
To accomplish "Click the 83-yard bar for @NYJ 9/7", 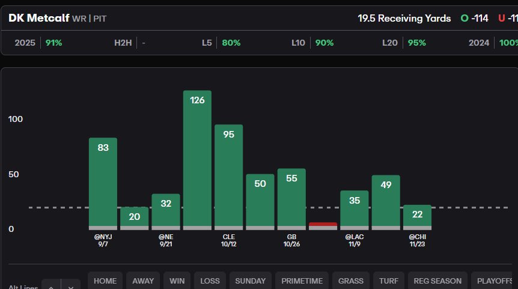I will 103,184.
